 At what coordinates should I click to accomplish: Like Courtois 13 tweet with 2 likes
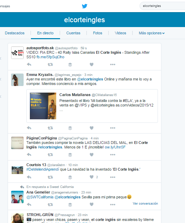(x=92, y=177)
